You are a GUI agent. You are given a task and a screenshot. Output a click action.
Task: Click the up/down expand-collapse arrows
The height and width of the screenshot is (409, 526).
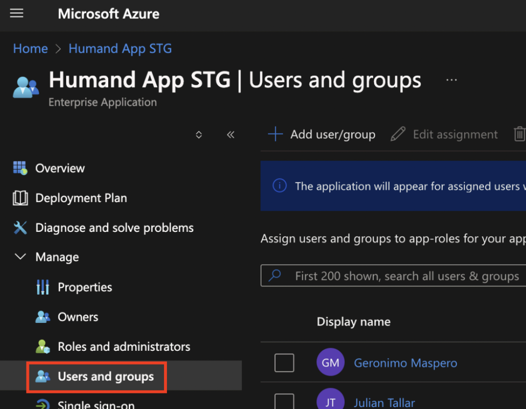tap(199, 135)
